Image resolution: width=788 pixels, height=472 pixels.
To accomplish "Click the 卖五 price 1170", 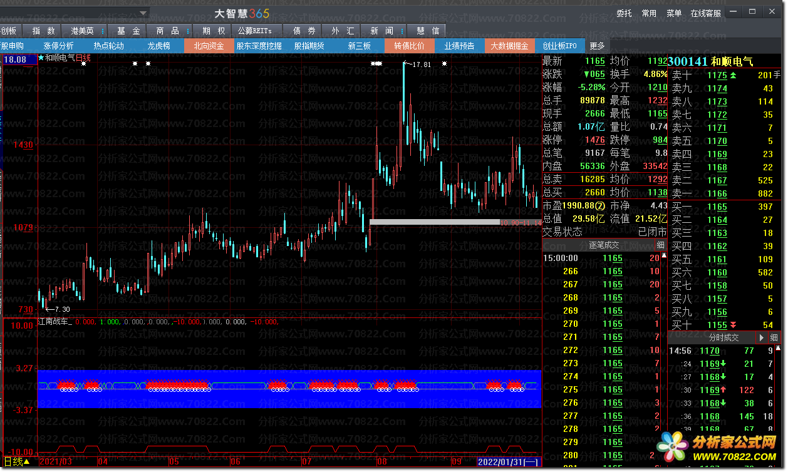I will coord(717,141).
